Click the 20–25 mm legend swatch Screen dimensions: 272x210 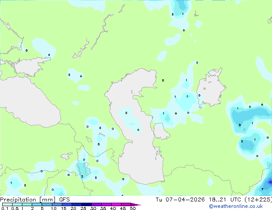tap(77, 204)
